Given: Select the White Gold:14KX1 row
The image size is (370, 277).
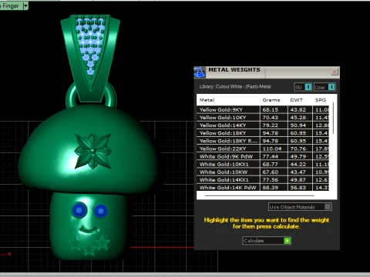Looking at the screenshot, I should (263, 179).
